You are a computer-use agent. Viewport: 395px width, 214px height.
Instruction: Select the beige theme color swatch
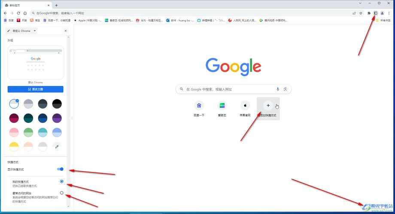coord(43,147)
